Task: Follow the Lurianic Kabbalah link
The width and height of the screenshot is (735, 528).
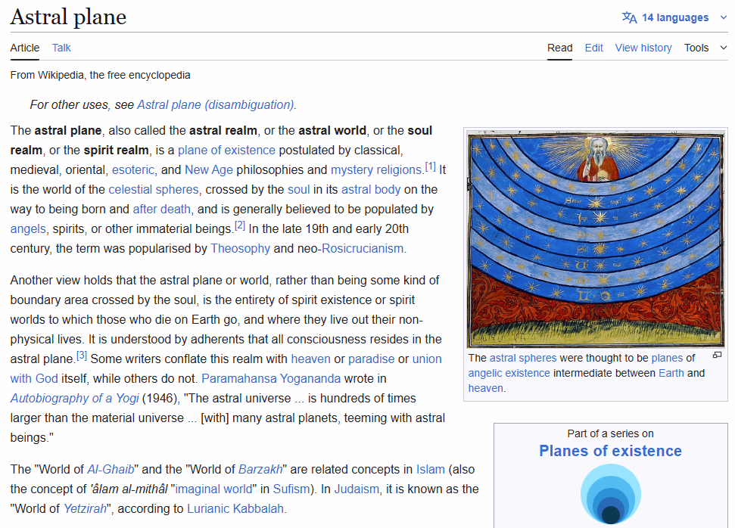Action: 235,508
